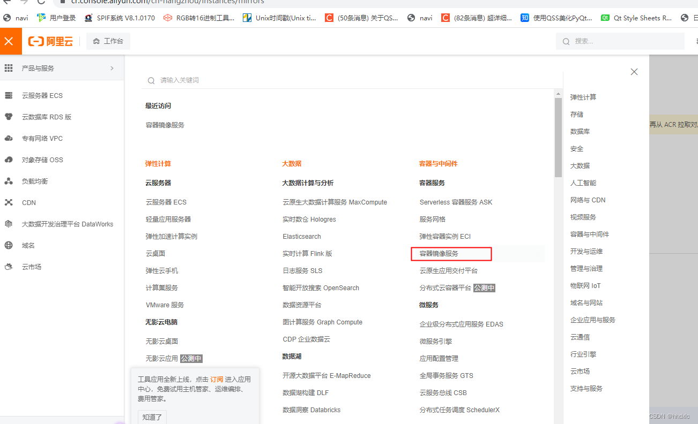Image resolution: width=698 pixels, height=424 pixels.
Task: Open 云服务器 ECS in the sidebar
Action: pyautogui.click(x=42, y=96)
